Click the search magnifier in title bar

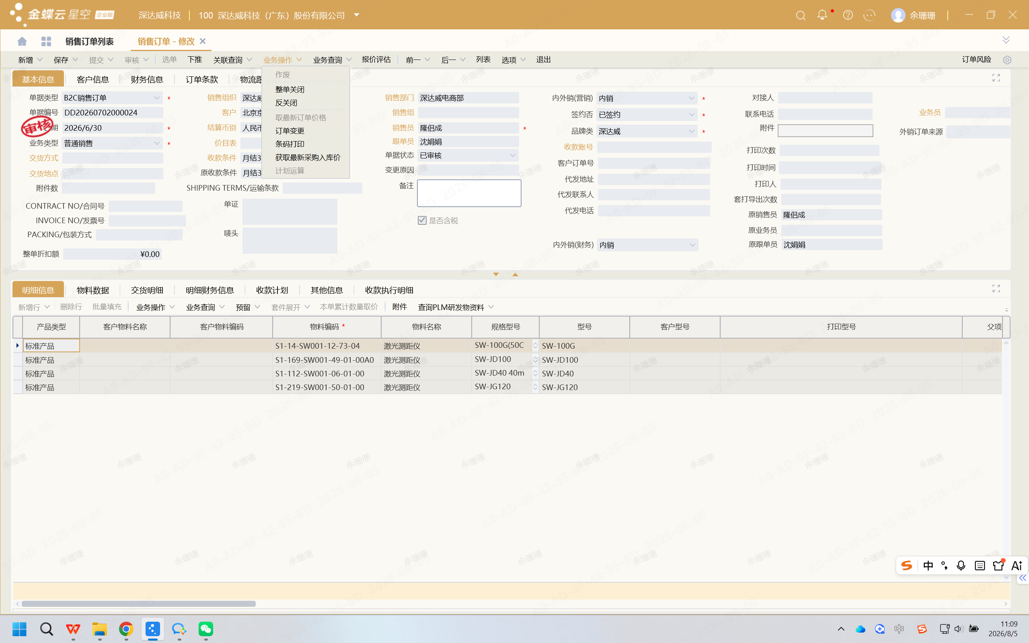point(801,15)
